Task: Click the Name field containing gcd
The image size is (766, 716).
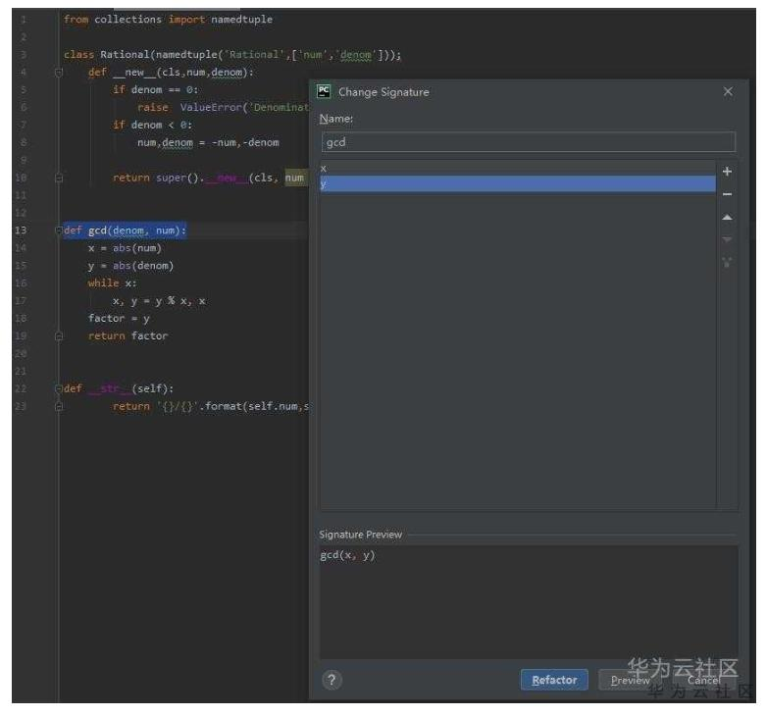Action: (528, 142)
